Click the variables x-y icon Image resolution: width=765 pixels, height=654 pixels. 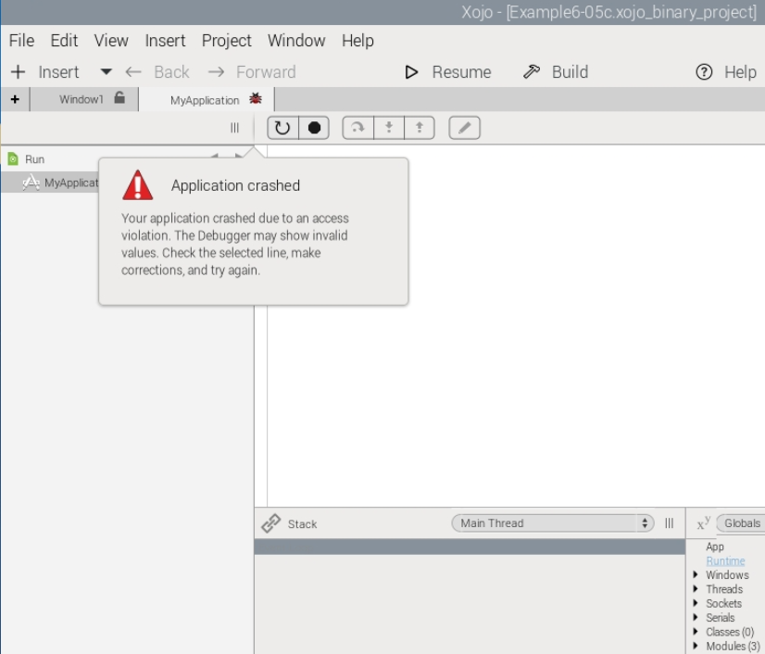[x=704, y=523]
